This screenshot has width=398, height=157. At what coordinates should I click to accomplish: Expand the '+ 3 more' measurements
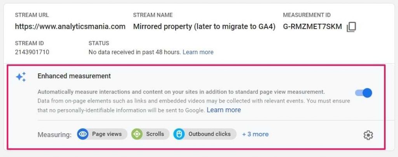pos(255,134)
